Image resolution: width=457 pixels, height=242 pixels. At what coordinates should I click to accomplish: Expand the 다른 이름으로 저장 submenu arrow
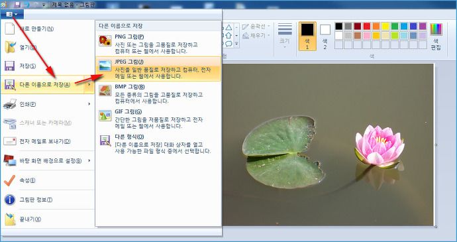click(x=89, y=85)
